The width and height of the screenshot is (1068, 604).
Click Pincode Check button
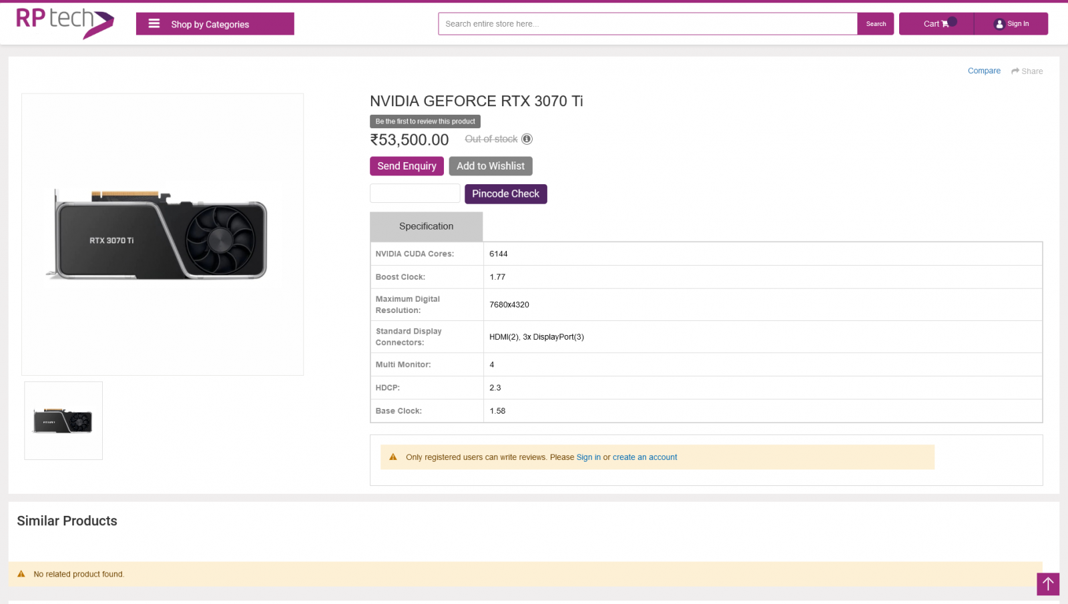point(506,194)
